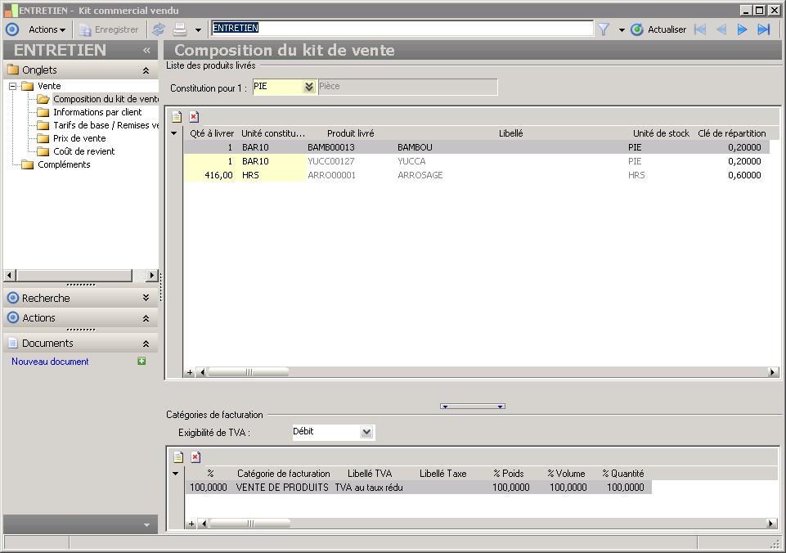Open Informations par client tab
This screenshot has height=553, width=786.
(x=97, y=112)
